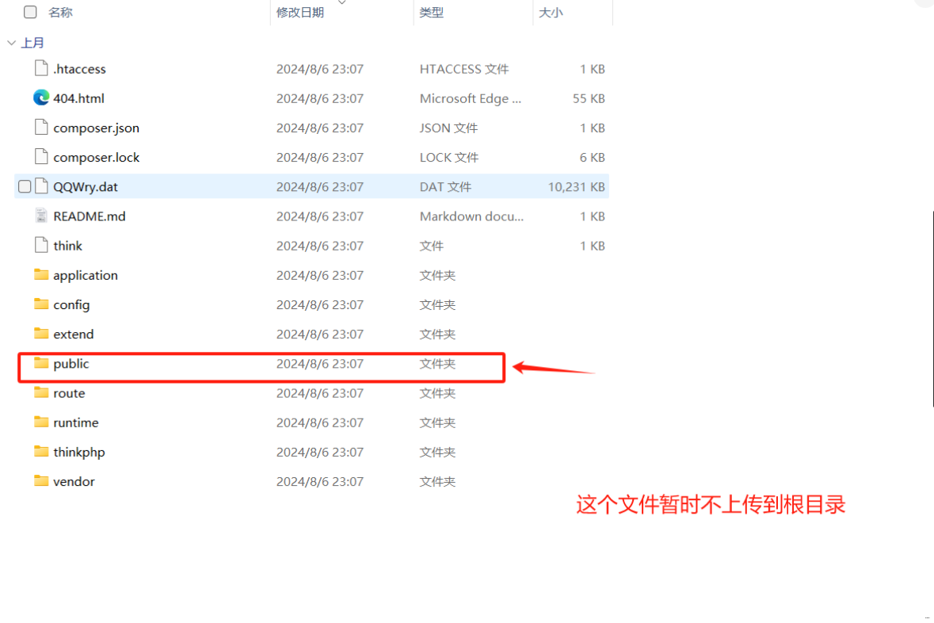Click the application folder icon

point(41,275)
